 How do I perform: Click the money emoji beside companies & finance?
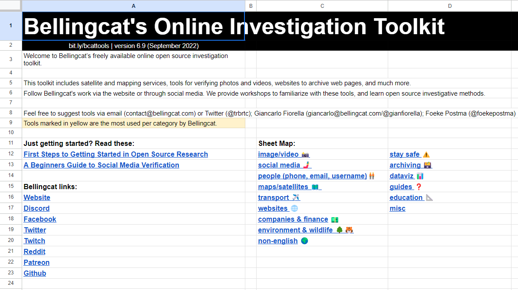click(335, 219)
